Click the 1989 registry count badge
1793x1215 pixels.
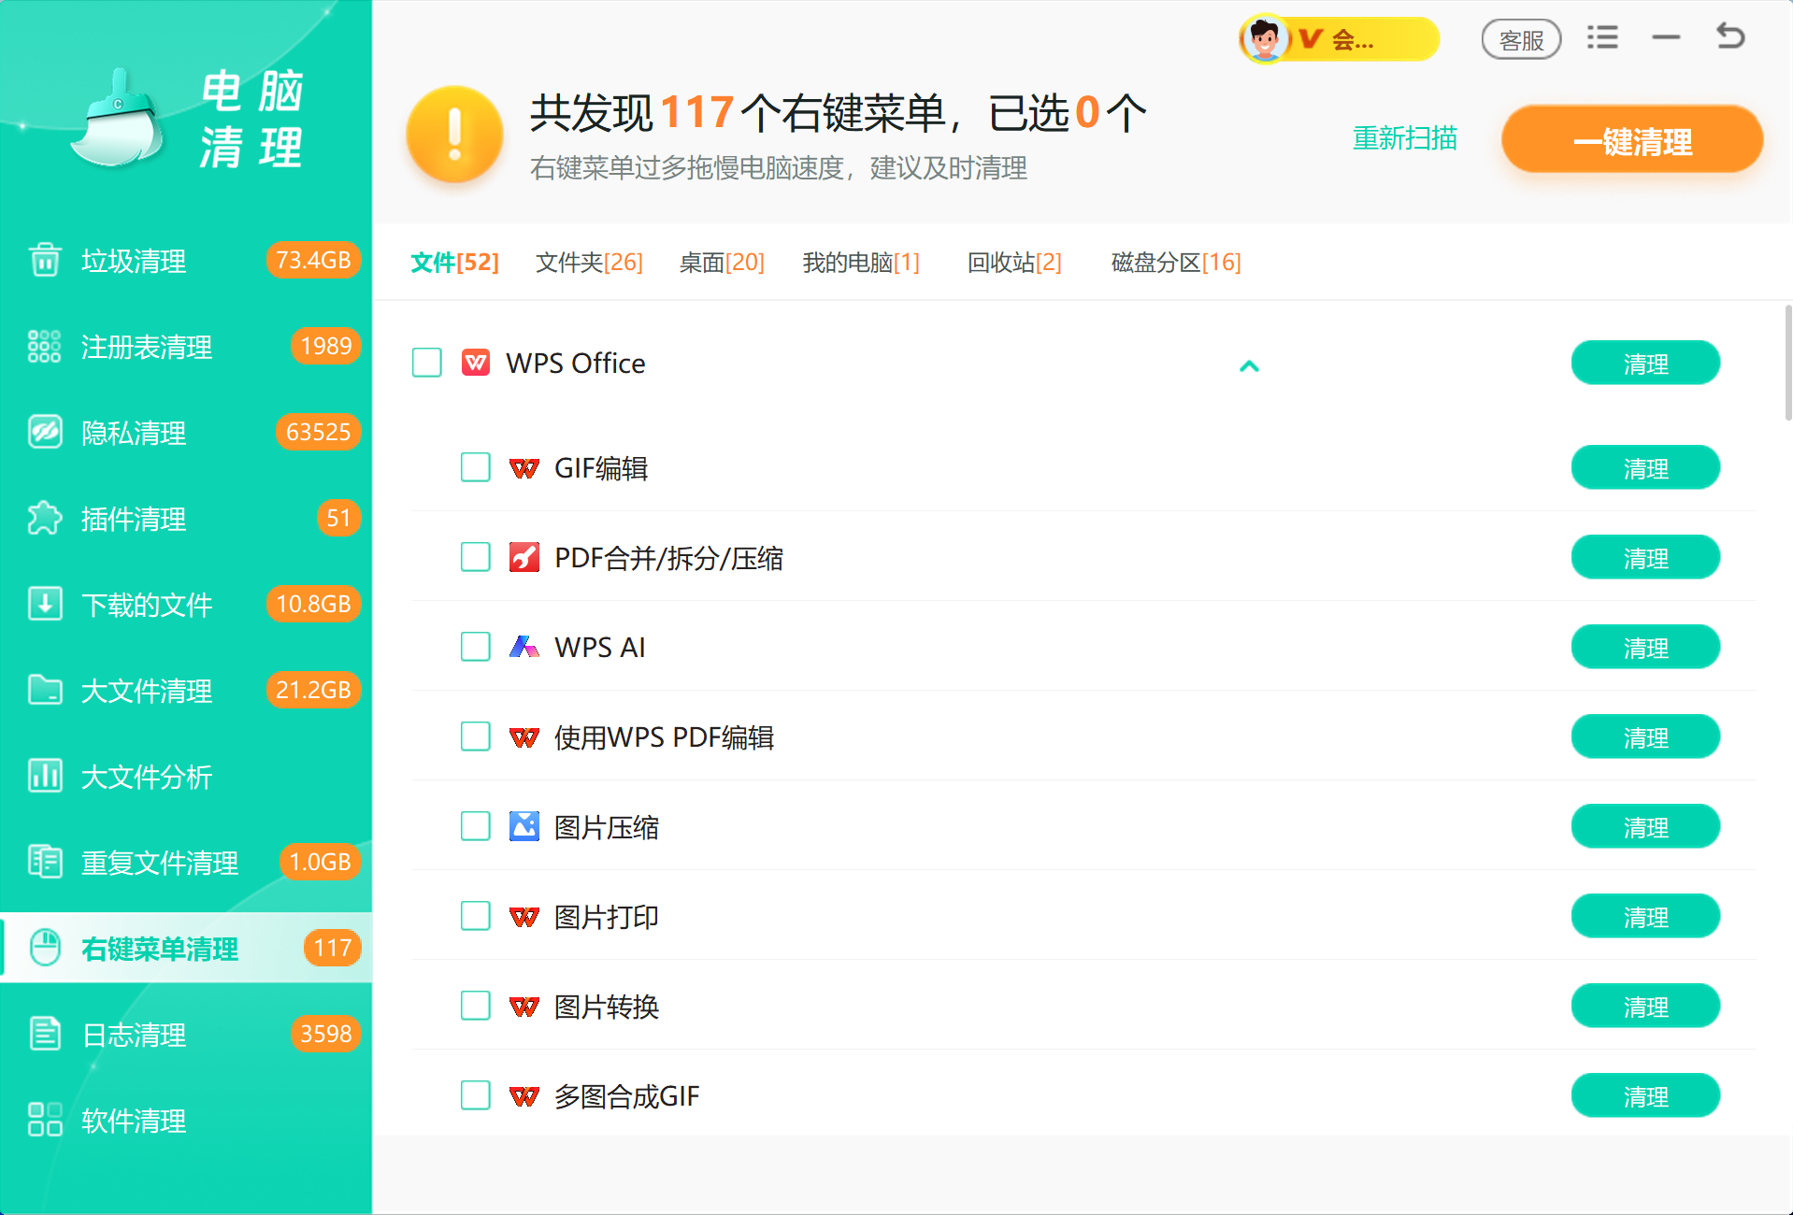[325, 346]
